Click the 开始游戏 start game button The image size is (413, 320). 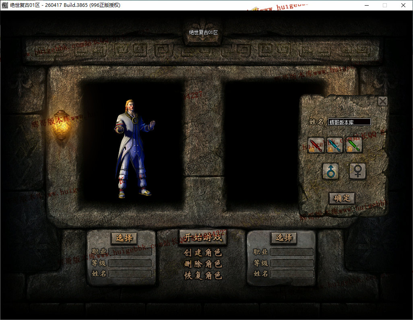(x=203, y=237)
